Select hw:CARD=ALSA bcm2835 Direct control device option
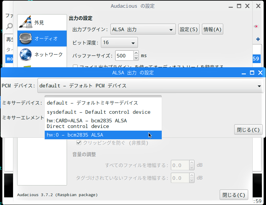The image size is (266, 205). pyautogui.click(x=103, y=123)
